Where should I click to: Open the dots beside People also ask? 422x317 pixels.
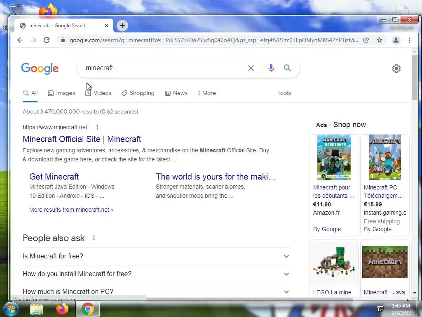coord(94,238)
